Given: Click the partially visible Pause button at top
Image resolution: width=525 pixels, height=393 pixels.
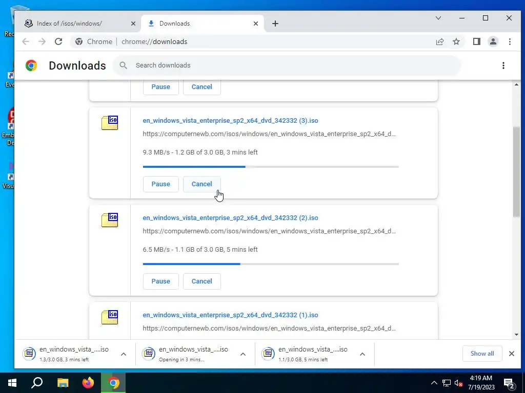Looking at the screenshot, I should (x=160, y=87).
